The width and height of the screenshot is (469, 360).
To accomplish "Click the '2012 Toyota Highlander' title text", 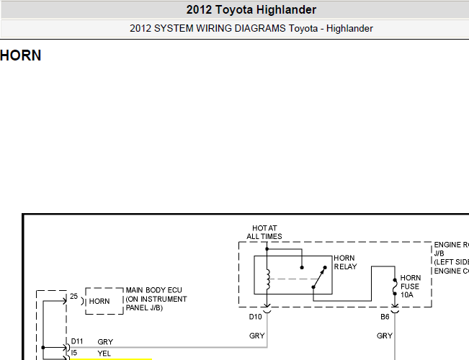I will [251, 10].
